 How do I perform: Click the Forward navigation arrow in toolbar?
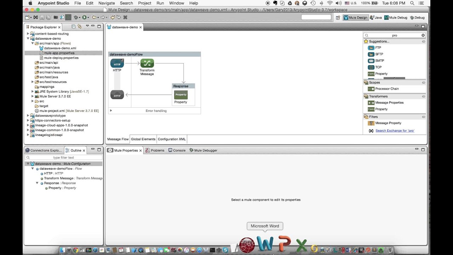tap(102, 17)
